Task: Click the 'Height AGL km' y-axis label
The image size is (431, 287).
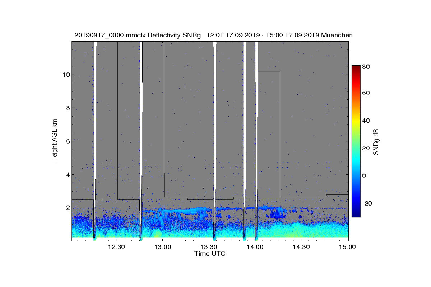Action: click(55, 141)
